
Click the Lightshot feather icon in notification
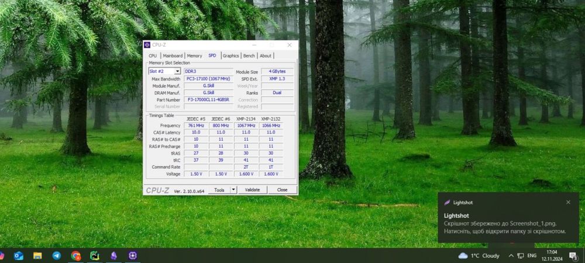click(x=447, y=203)
